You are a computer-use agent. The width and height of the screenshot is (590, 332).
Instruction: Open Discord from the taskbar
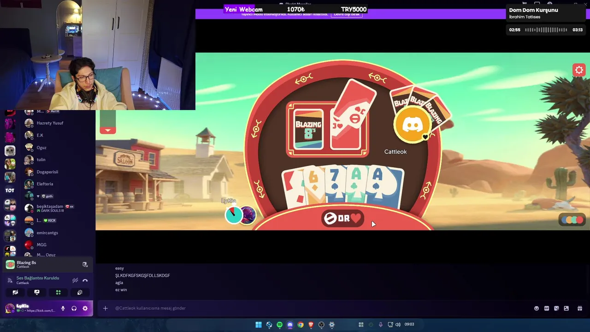(x=290, y=325)
